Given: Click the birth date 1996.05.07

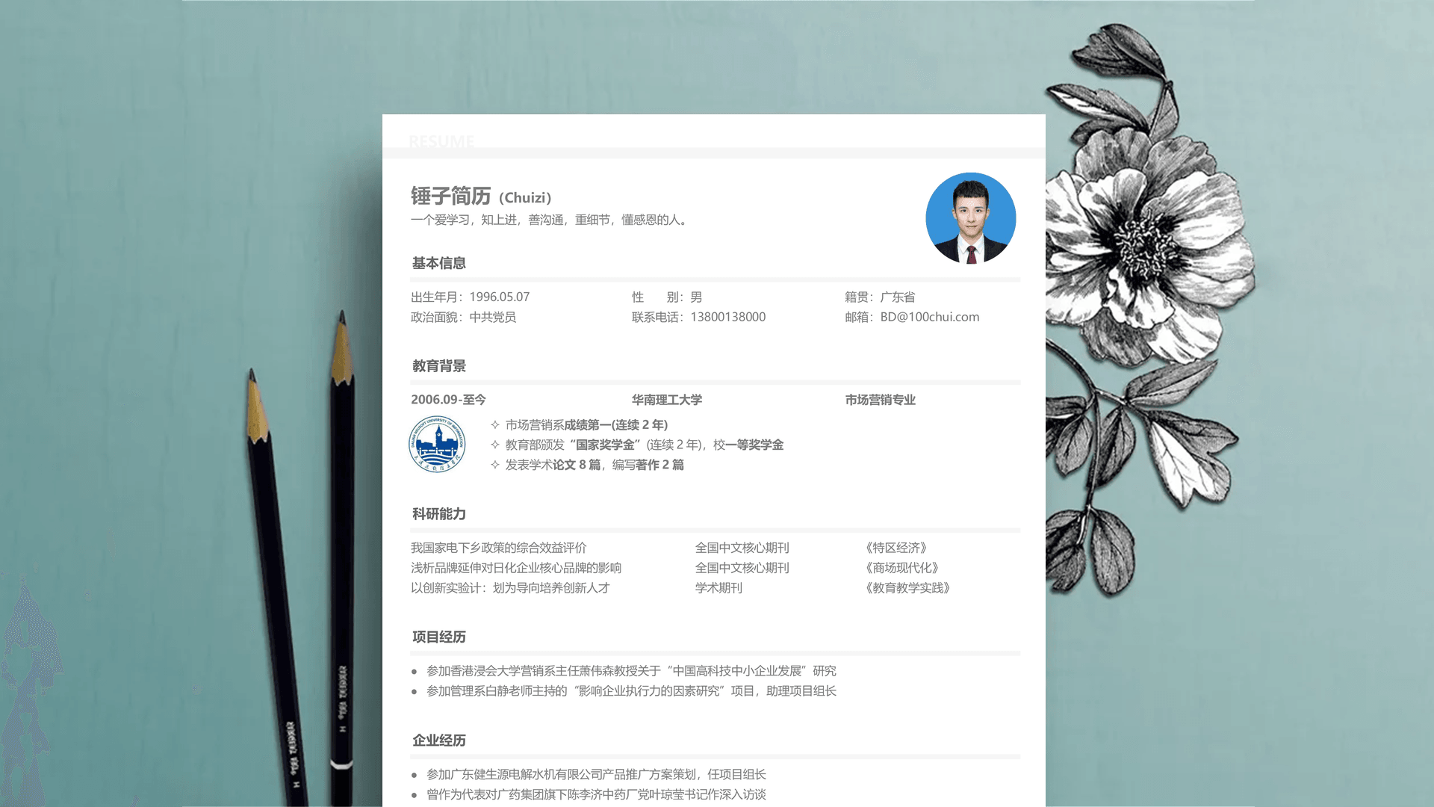Looking at the screenshot, I should click(x=499, y=297).
